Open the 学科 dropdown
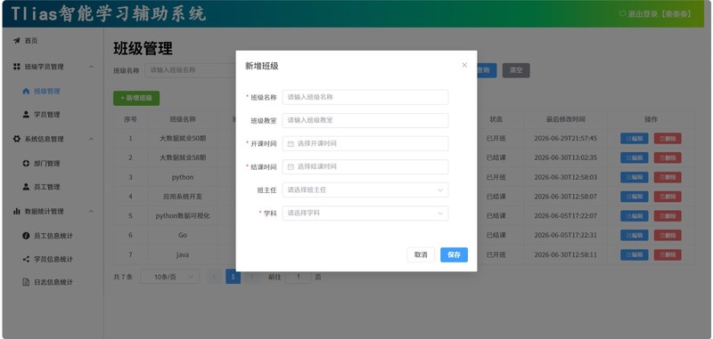Screen dimensions: 713x339 tap(365, 214)
